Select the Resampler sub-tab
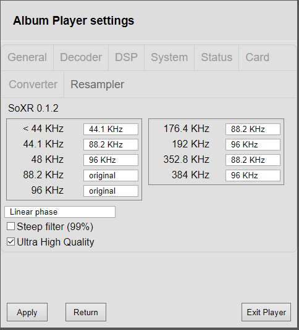 point(98,85)
